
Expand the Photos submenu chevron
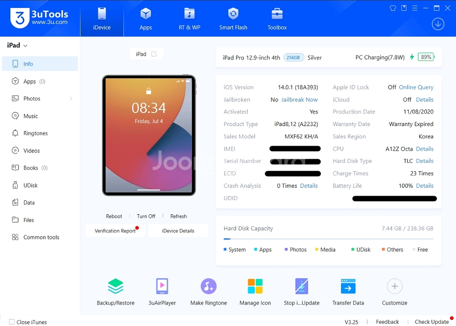click(71, 99)
